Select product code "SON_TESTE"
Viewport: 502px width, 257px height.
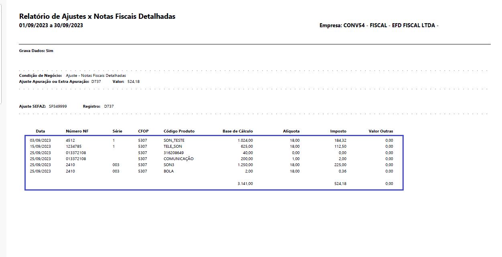(174, 141)
